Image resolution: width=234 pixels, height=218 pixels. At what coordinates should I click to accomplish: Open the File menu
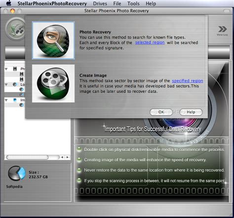click(117, 3)
